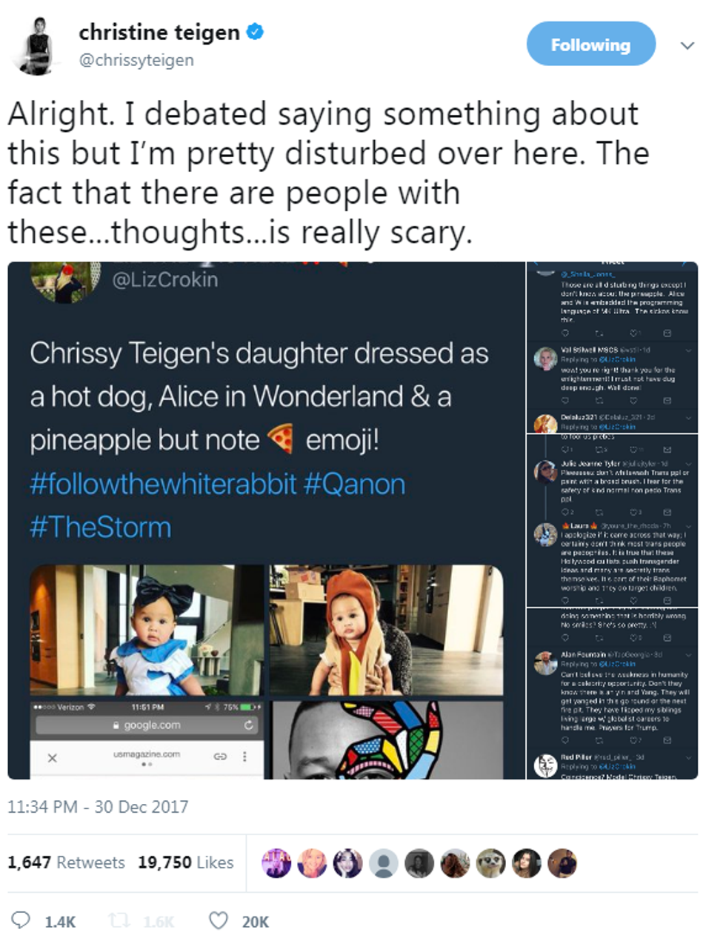
Task: Toggle the Following button
Action: 590,45
